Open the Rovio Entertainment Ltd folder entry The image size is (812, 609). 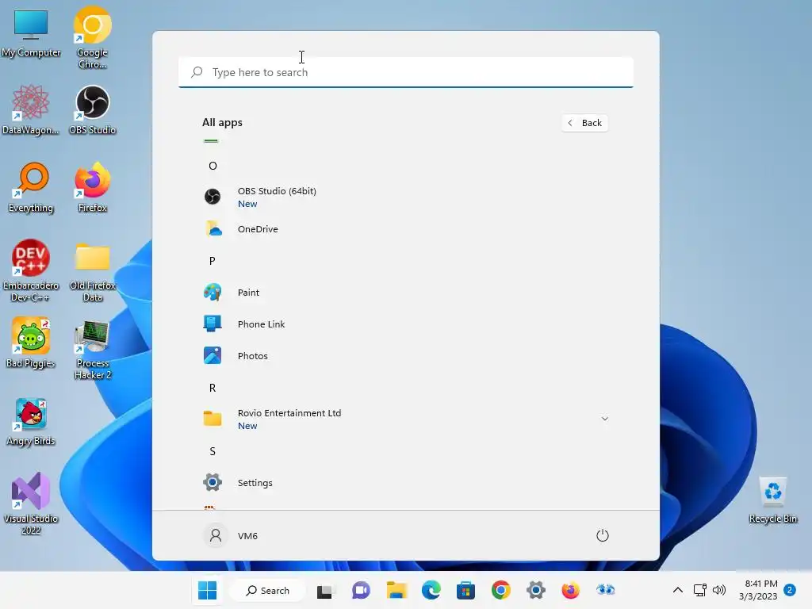[405, 419]
